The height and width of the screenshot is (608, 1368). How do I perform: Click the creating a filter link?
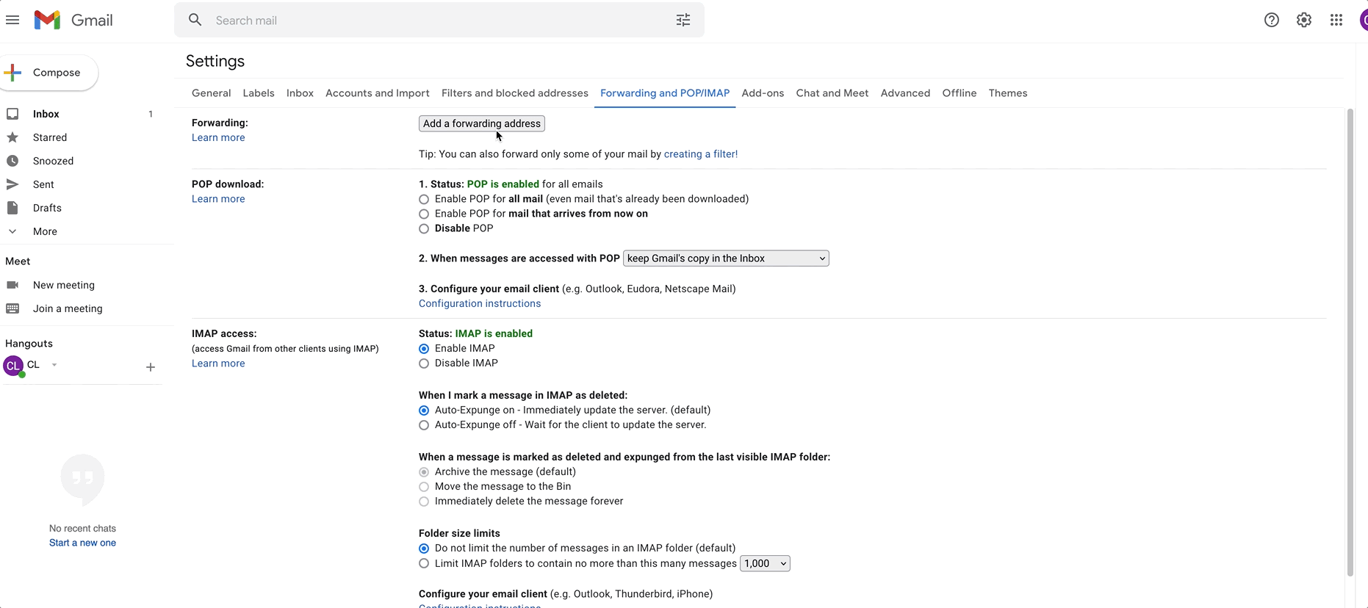click(701, 154)
